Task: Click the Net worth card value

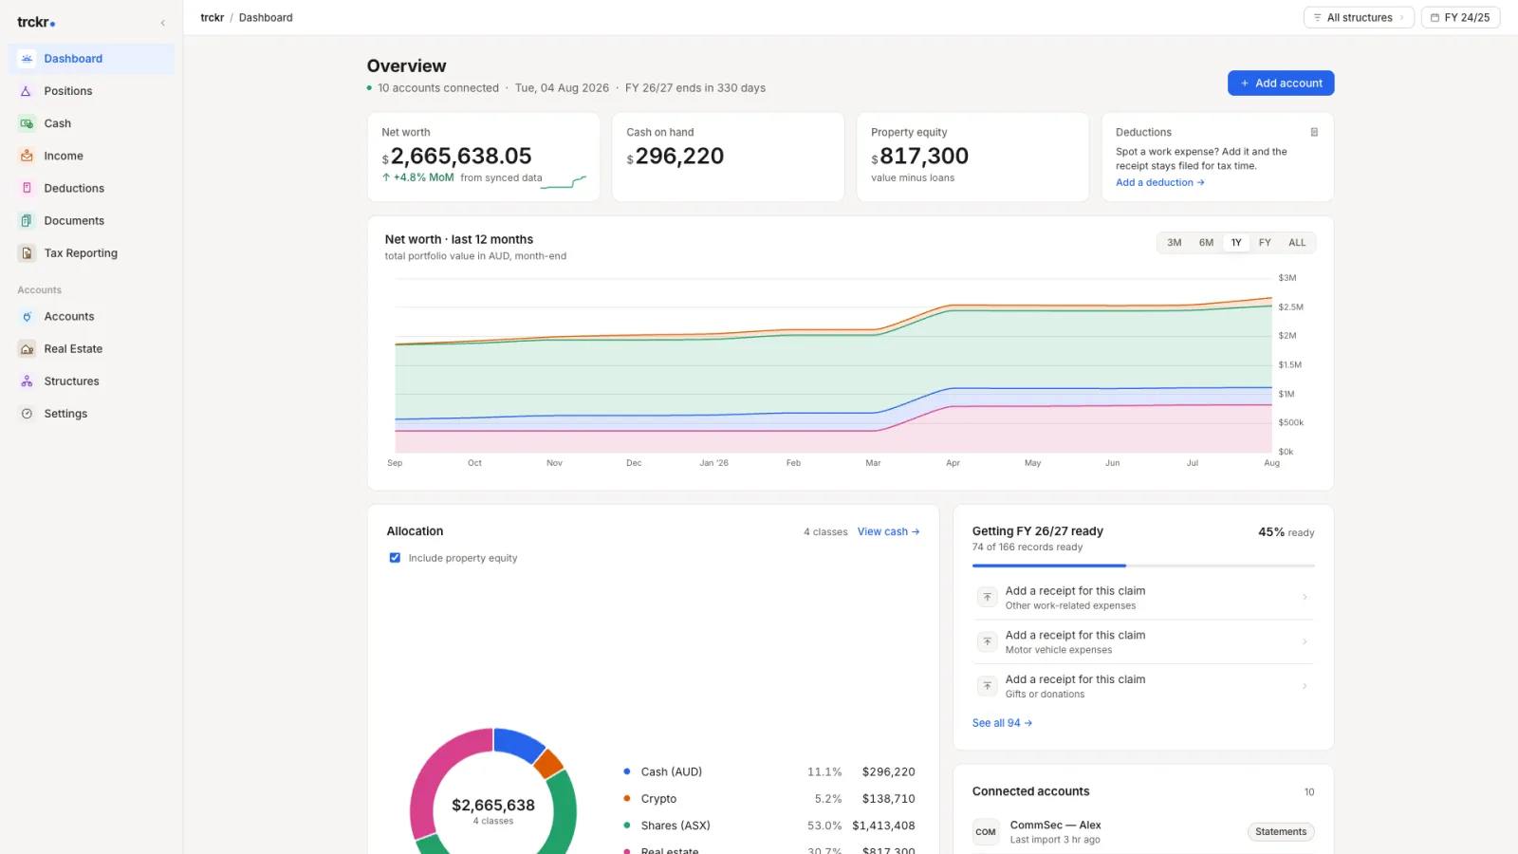Action: click(x=456, y=157)
